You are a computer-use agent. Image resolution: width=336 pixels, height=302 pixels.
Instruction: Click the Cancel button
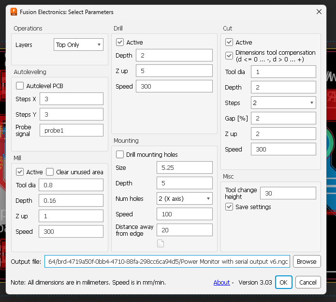308,282
